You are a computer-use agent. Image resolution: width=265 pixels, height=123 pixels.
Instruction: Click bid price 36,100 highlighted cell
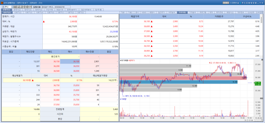70,61
